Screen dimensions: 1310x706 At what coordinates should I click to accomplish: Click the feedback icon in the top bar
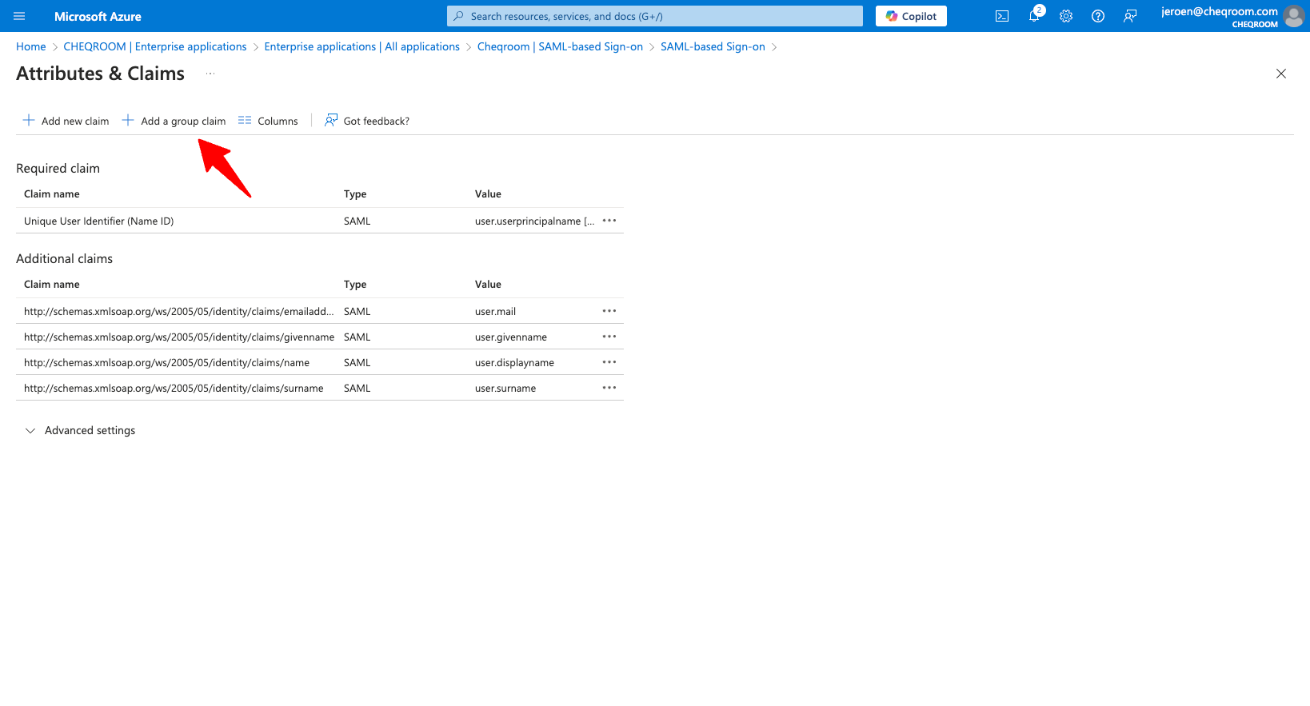click(x=1130, y=16)
